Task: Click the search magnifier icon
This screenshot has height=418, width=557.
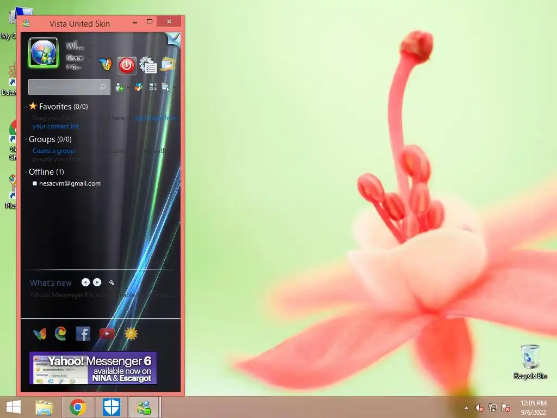Action: point(103,87)
